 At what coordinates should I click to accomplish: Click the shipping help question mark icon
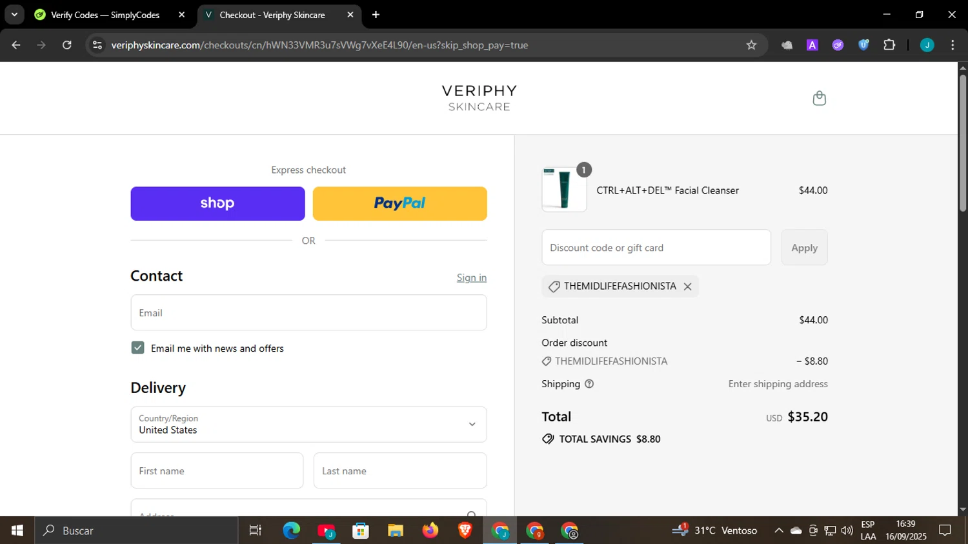(x=589, y=384)
